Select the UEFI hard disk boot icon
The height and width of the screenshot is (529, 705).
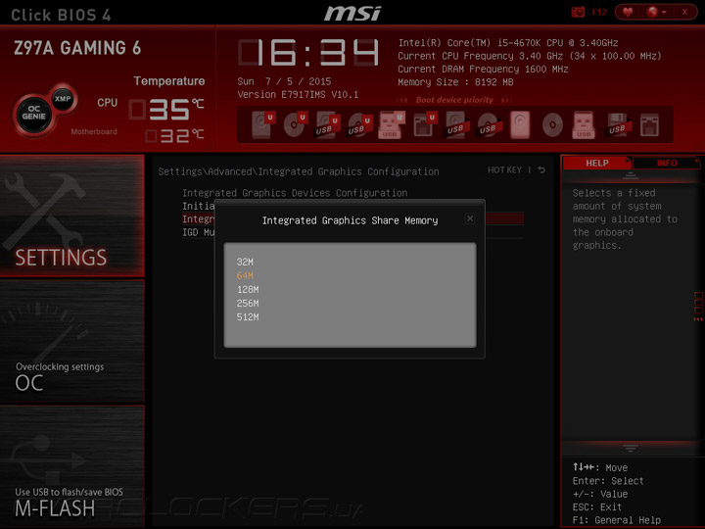click(262, 124)
